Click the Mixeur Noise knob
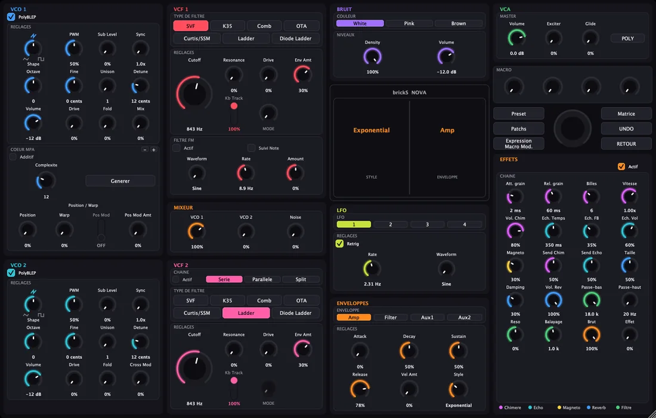The height and width of the screenshot is (418, 656). (x=295, y=231)
